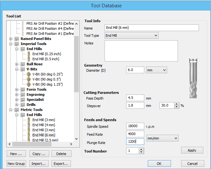Image resolution: width=211 pixels, height=169 pixels.
Task: Select the End Mill (0.5 inch) tool icon
Action: 29,59
